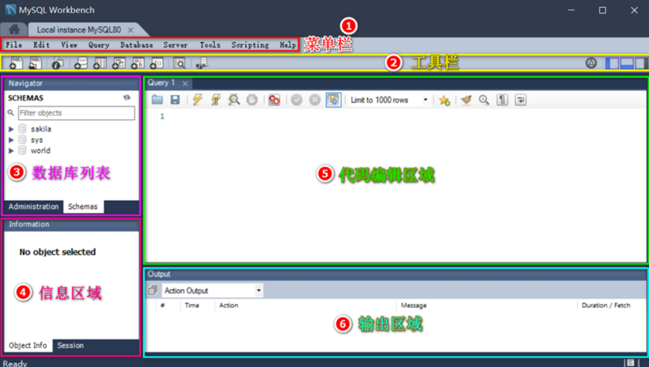Execute the whole script with lightning icon
Image resolution: width=649 pixels, height=367 pixels.
198,99
